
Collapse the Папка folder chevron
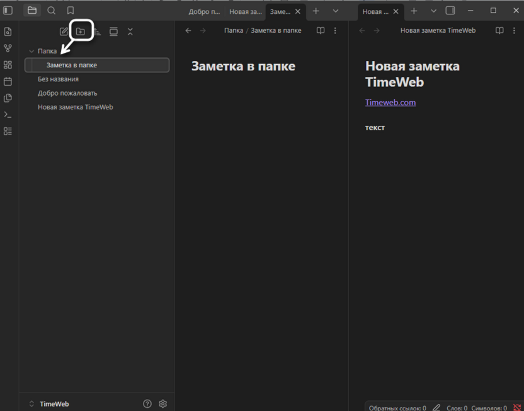tap(31, 51)
